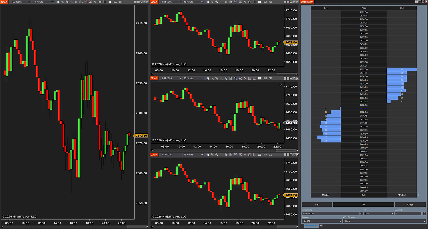Click the C button beside the Sell Market button

click(420, 195)
